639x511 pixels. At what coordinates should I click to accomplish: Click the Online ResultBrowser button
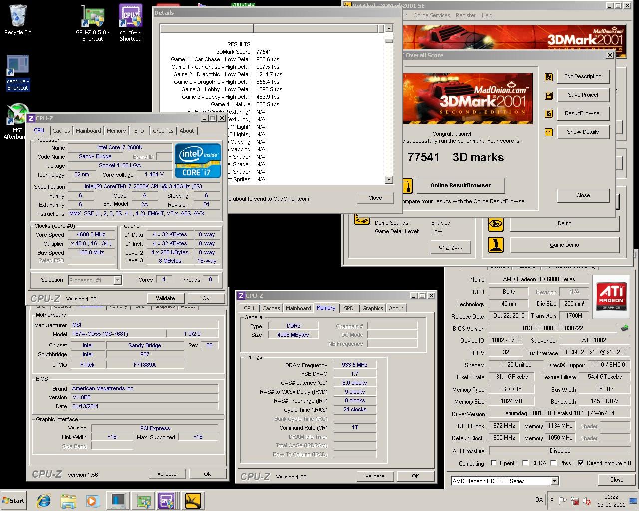point(461,185)
